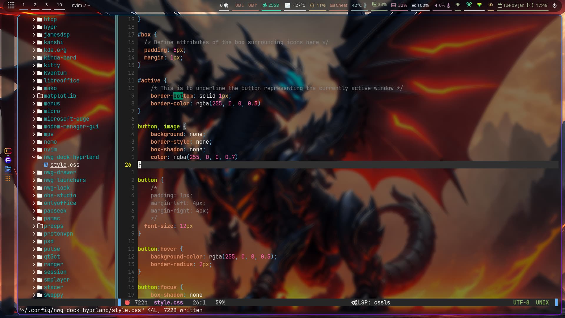Open the terminal icon in the dock

(8, 151)
